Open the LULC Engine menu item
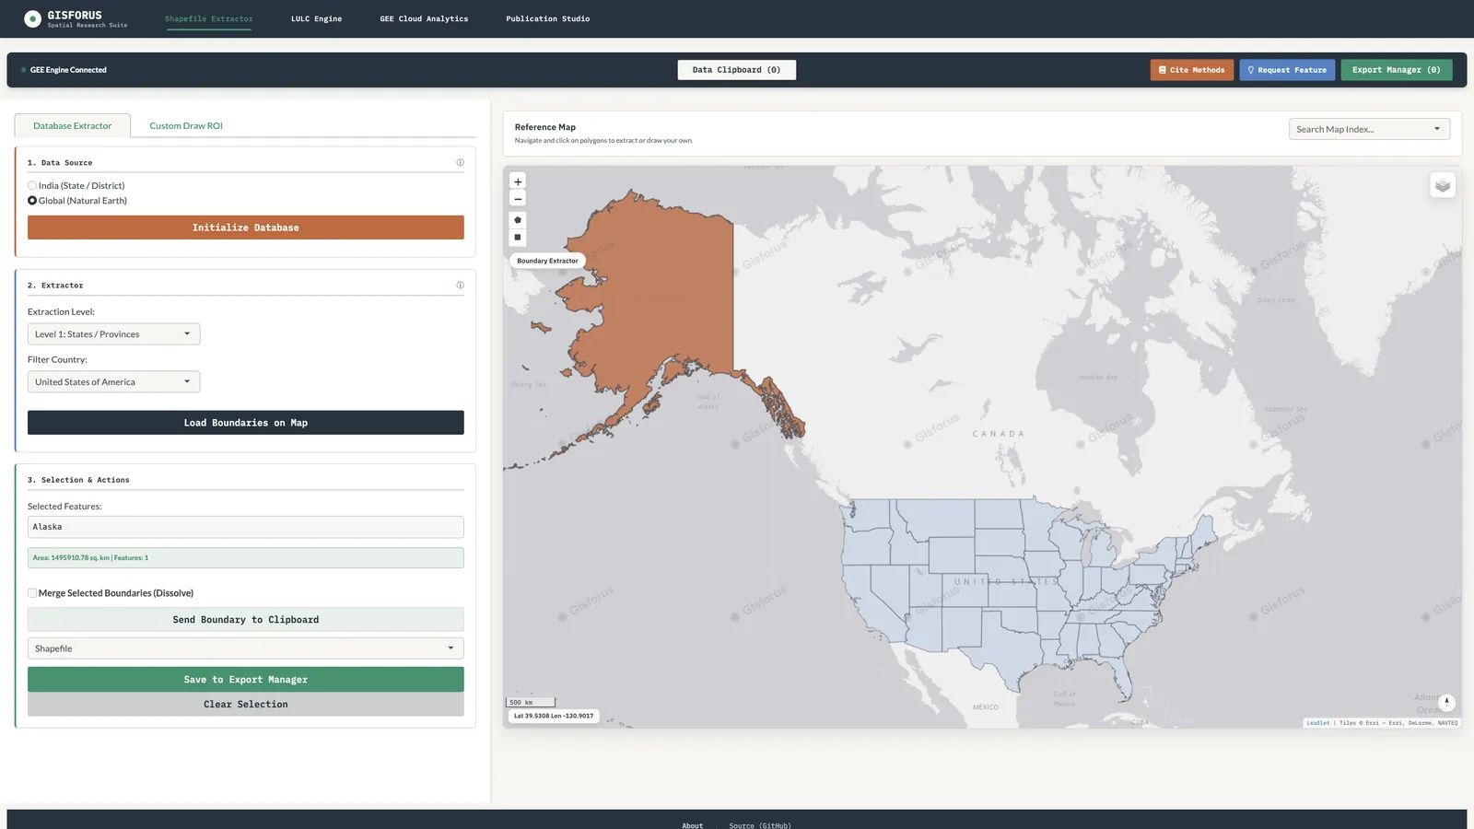The width and height of the screenshot is (1474, 829). click(x=316, y=18)
